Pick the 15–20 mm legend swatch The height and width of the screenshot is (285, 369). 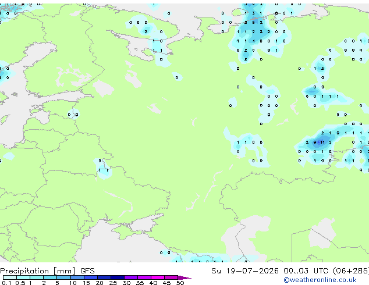(x=91, y=277)
